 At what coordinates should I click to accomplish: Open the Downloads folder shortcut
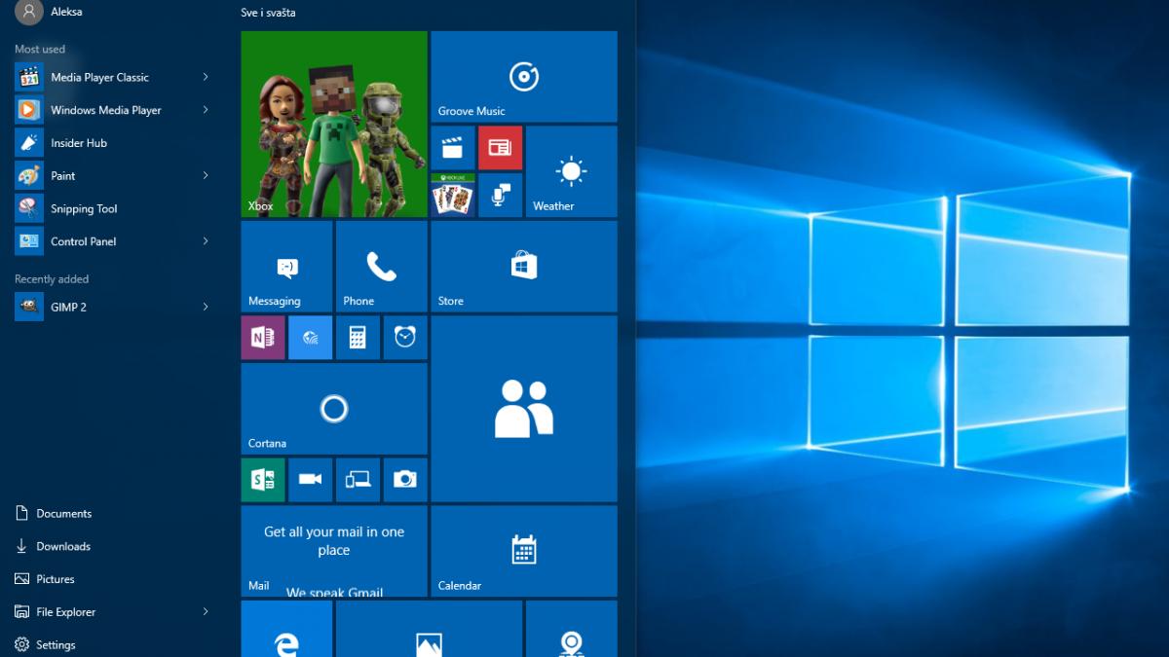click(x=63, y=546)
